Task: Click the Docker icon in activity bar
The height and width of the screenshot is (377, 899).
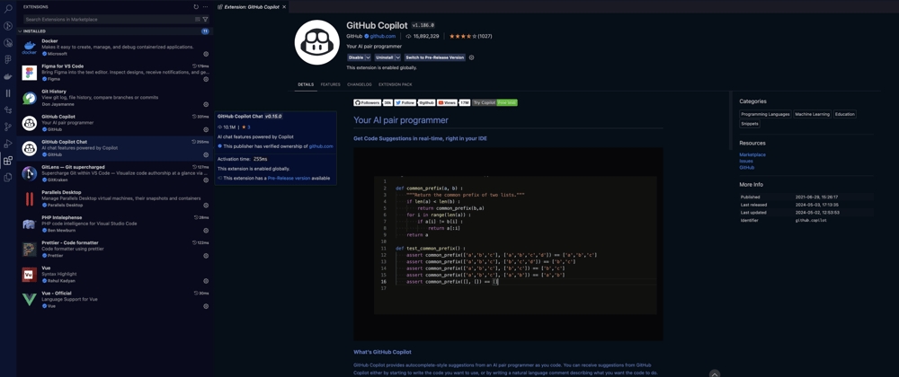Action: [x=8, y=76]
